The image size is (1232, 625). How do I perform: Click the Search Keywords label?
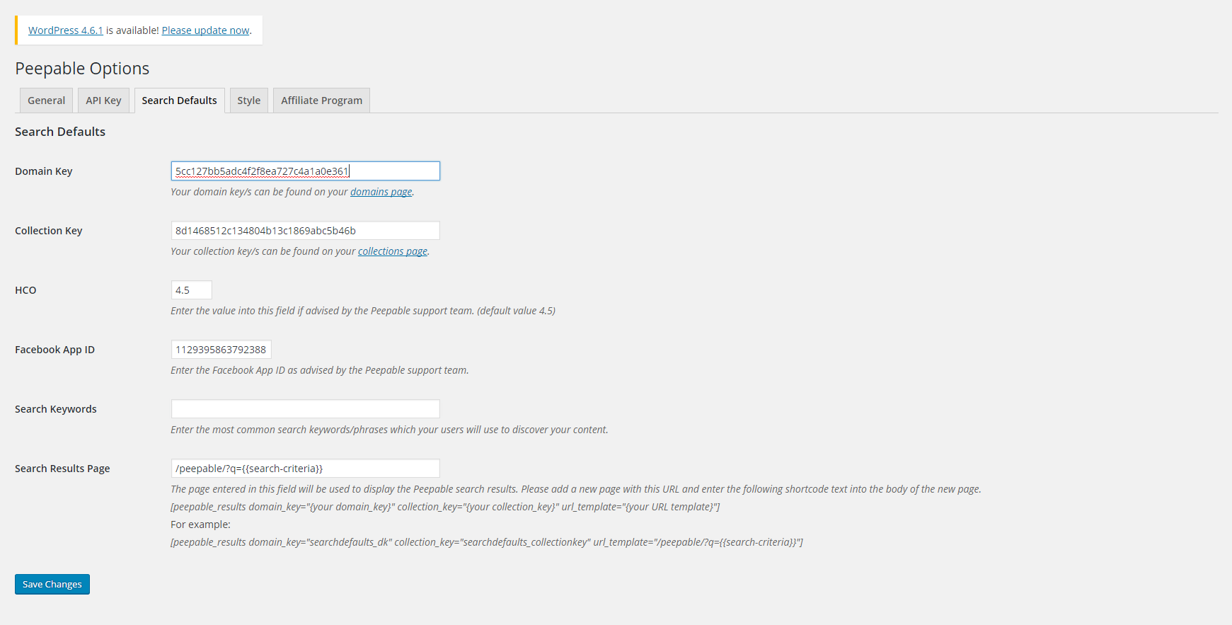click(56, 409)
